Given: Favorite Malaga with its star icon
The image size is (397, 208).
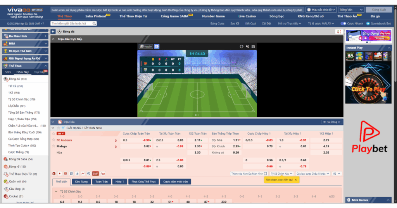Looking at the screenshot, I should pos(54,146).
